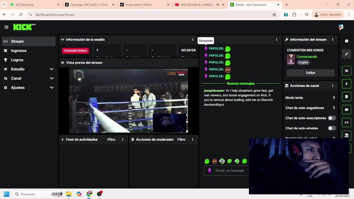Click the stream preview video
Screen dimensions: 354x199
129,101
